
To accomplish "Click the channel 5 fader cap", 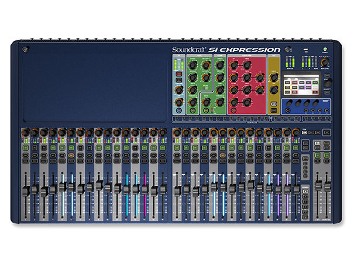I will click(63, 187).
